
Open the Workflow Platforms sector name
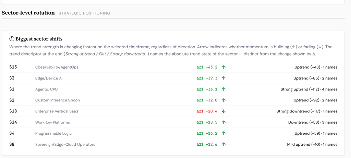52,122
